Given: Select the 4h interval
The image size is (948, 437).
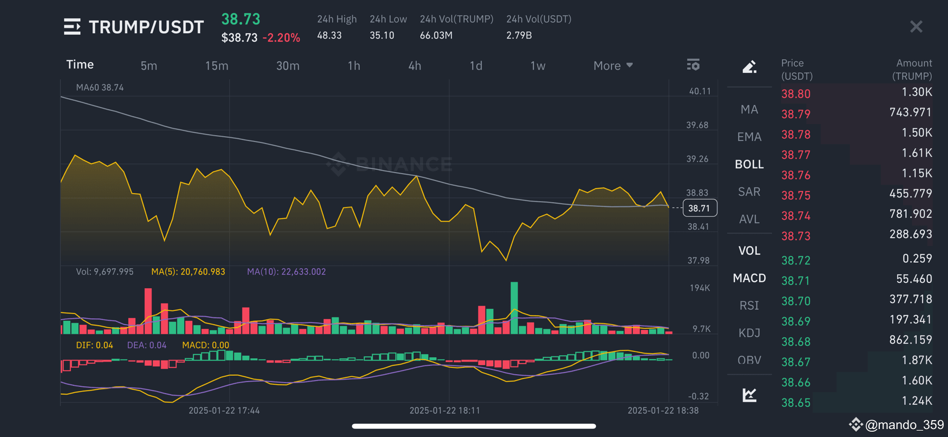Looking at the screenshot, I should (x=415, y=65).
